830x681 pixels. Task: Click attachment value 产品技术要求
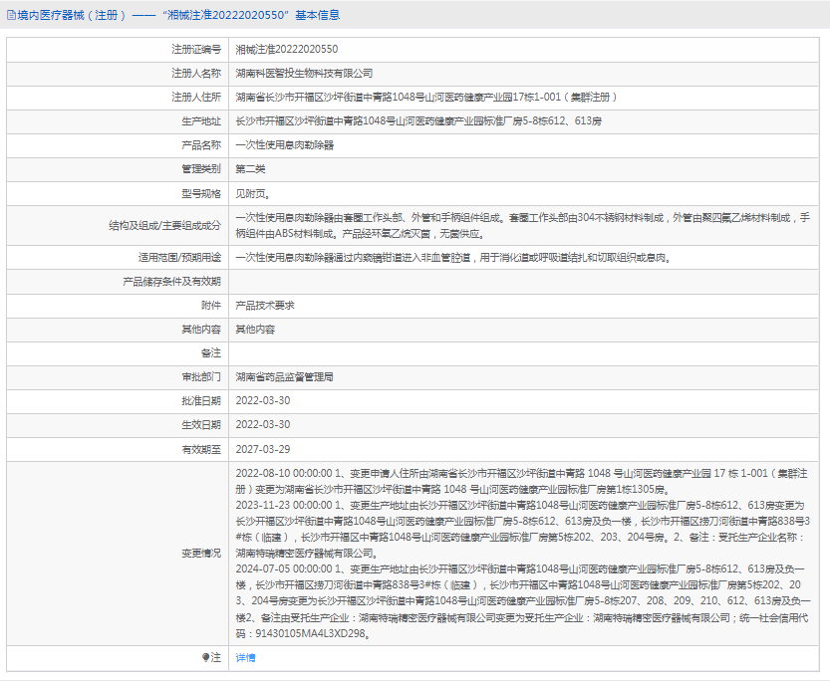point(265,305)
